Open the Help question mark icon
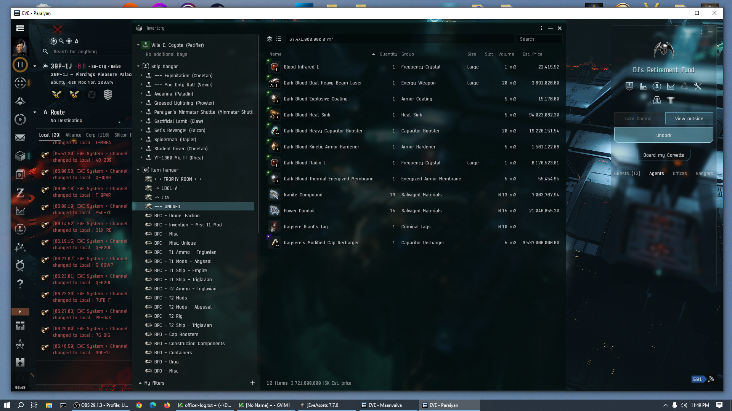 pos(20,284)
